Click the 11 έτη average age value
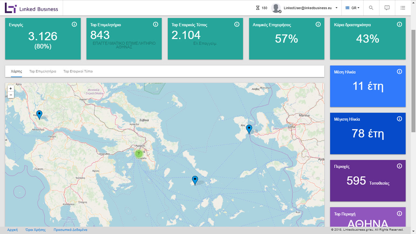The width and height of the screenshot is (416, 234). coord(368,86)
